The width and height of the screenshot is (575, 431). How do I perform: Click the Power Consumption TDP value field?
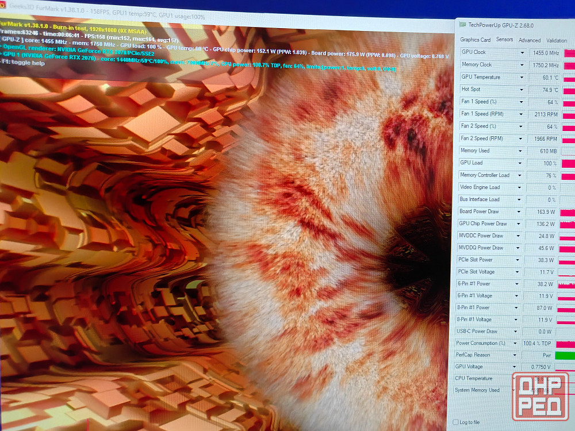coord(536,344)
